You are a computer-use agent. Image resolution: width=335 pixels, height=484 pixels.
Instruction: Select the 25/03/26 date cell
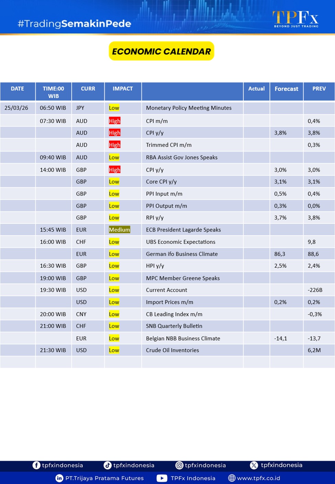(16, 108)
